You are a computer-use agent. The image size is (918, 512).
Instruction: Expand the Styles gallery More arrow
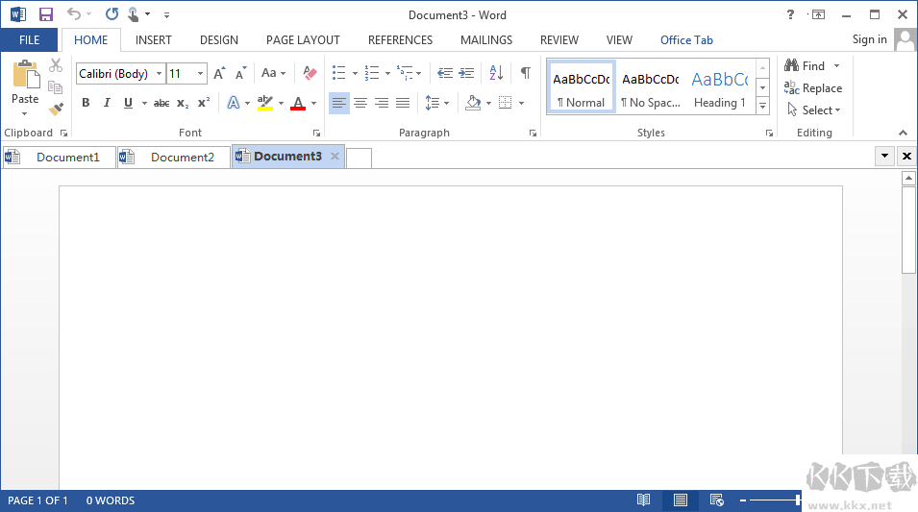(x=762, y=105)
